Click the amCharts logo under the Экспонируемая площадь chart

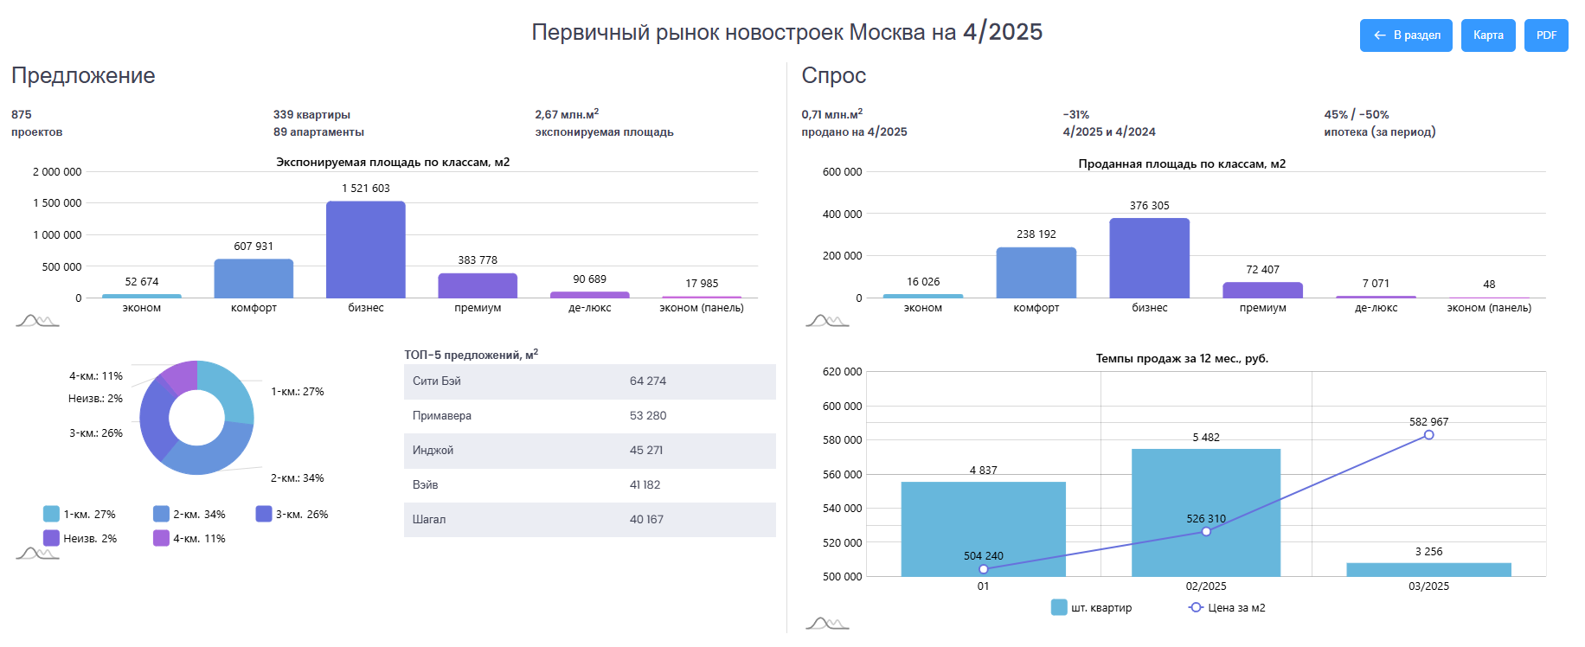pos(37,321)
